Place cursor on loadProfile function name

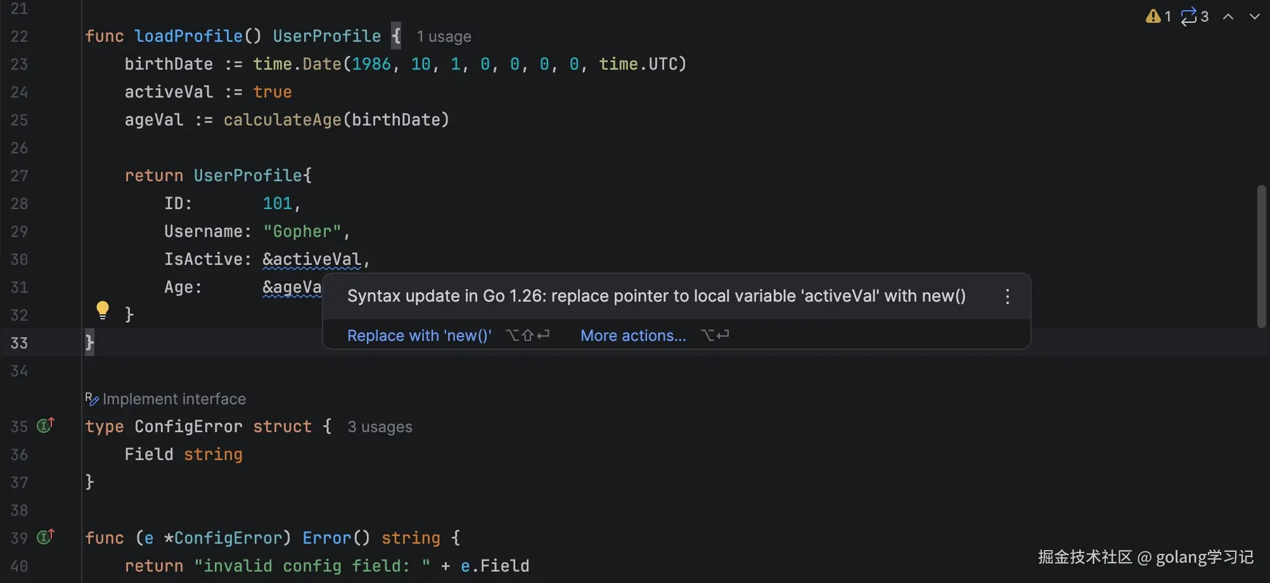pos(188,36)
